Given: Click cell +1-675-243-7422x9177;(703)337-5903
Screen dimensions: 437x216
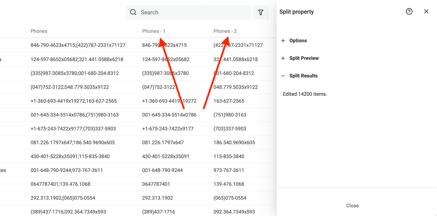Looking at the screenshot, I should click(73, 129).
